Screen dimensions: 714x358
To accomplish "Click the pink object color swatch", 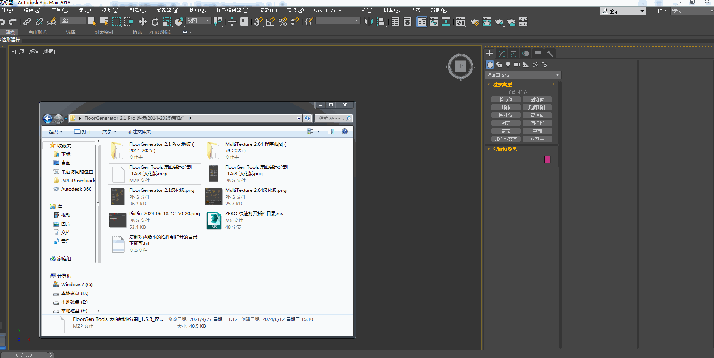I will [x=547, y=159].
